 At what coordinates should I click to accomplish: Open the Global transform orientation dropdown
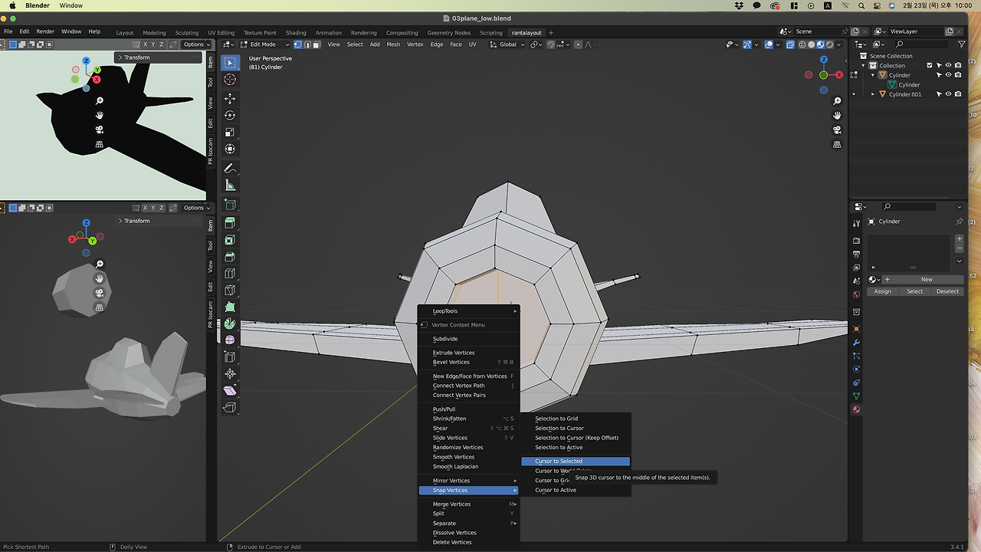point(507,44)
